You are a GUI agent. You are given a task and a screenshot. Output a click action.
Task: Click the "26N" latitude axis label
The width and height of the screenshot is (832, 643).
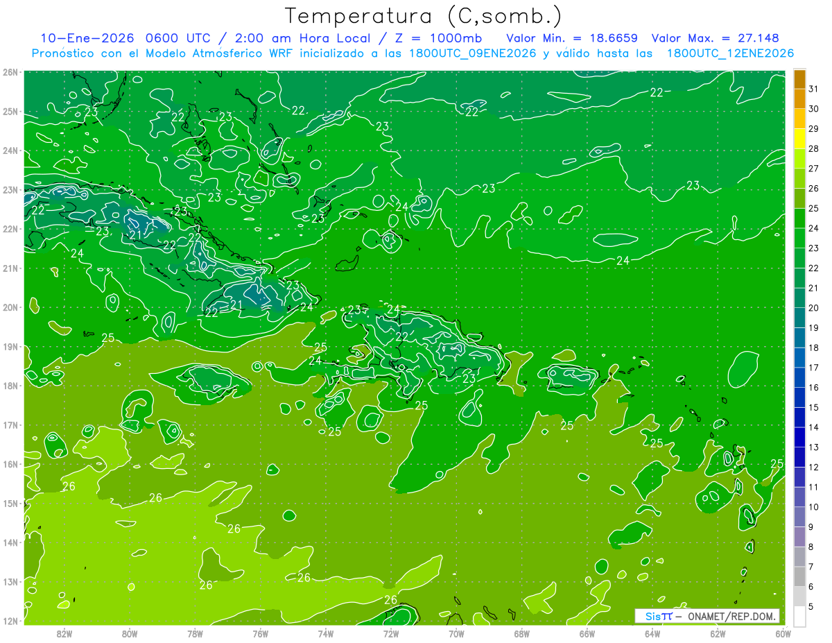tap(10, 72)
